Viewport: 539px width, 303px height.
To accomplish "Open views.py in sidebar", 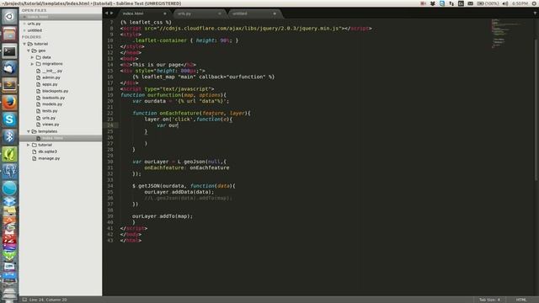I will coord(51,125).
